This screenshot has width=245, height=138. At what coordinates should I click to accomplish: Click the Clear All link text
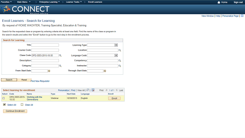pyautogui.click(x=29, y=105)
